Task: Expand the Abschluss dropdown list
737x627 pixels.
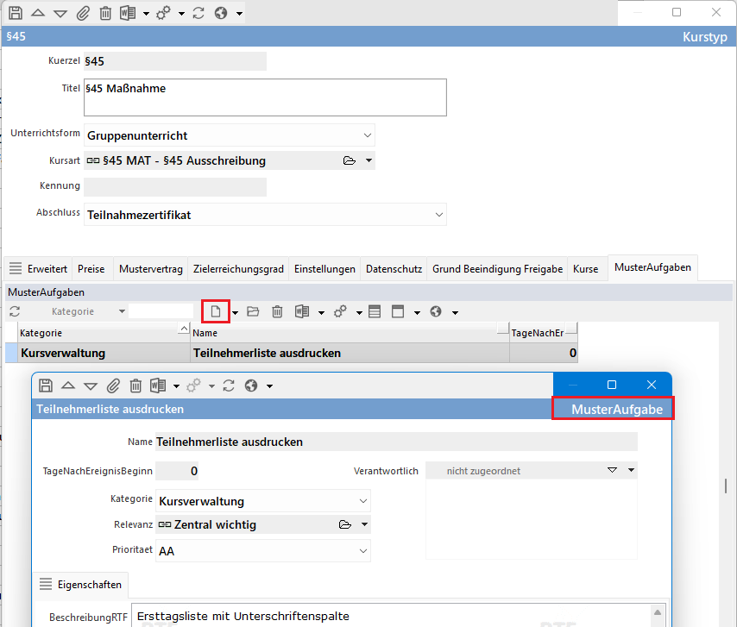Action: [x=439, y=215]
